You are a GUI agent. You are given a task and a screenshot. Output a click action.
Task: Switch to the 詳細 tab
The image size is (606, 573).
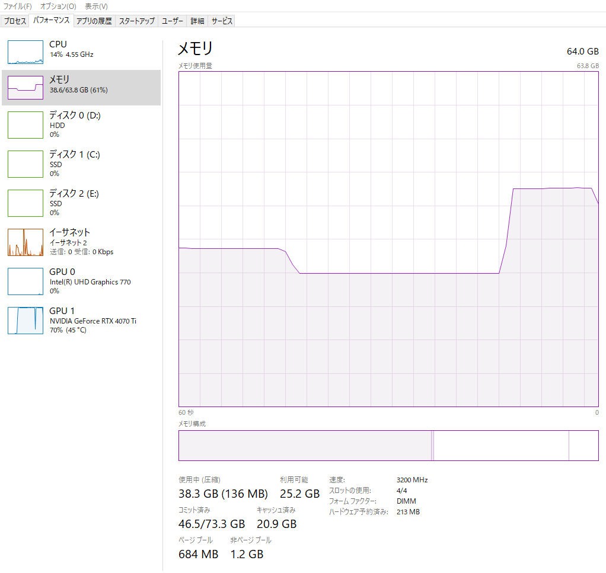pos(197,21)
